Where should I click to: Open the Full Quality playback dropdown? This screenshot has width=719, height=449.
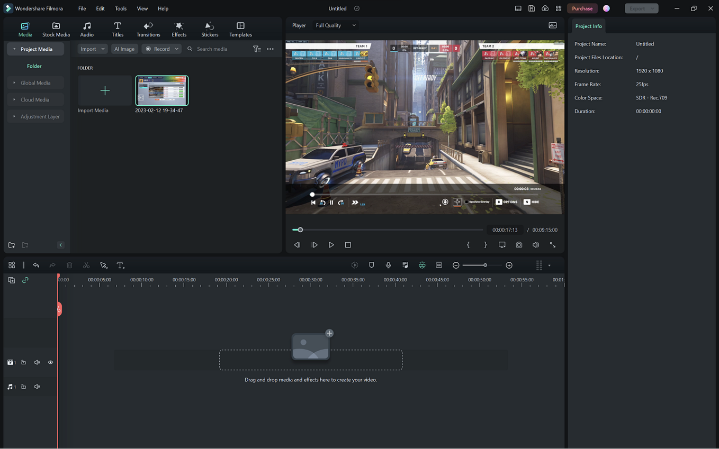click(x=335, y=25)
